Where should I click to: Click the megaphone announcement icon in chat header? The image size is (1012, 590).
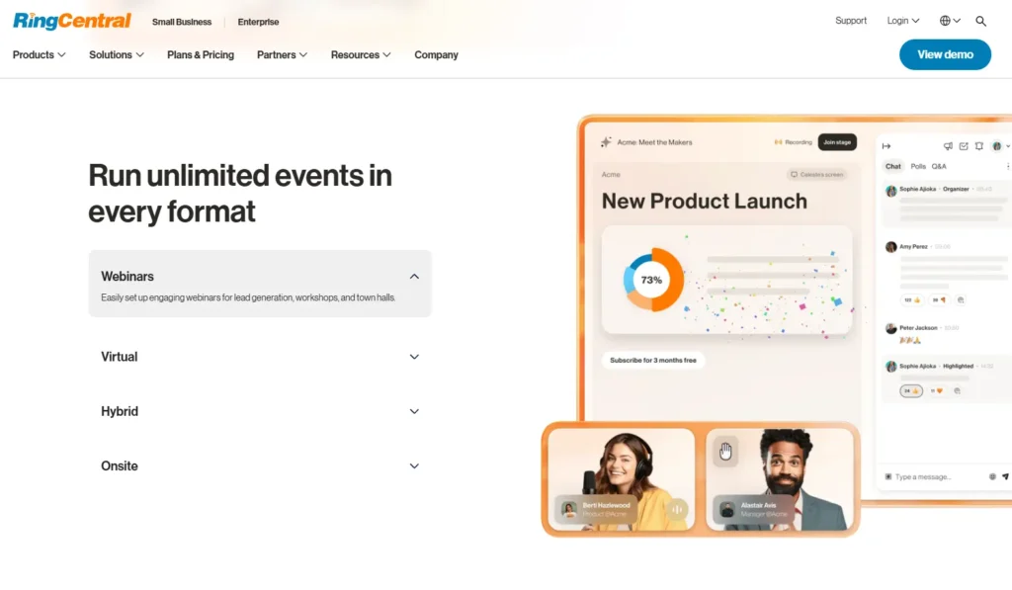point(948,146)
